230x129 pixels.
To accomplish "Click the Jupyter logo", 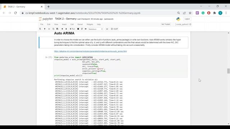I will tap(46, 19).
